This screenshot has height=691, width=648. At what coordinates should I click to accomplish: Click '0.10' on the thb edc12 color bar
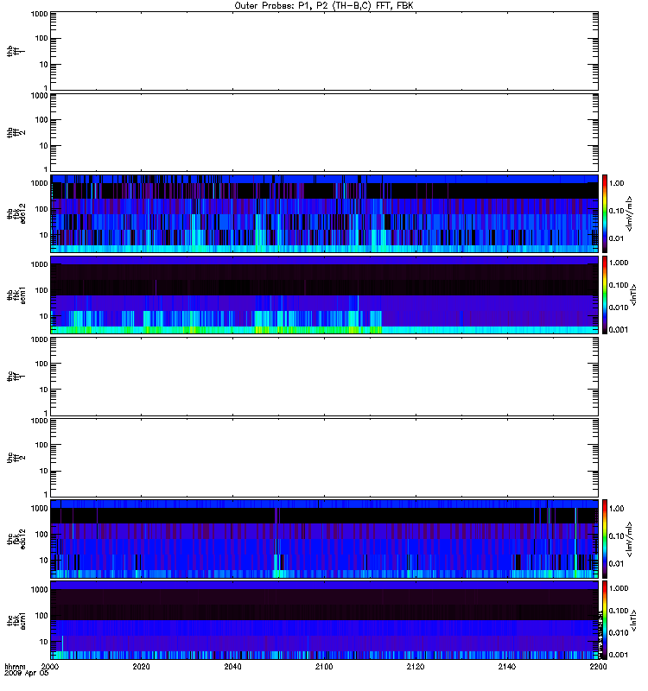tap(616, 211)
